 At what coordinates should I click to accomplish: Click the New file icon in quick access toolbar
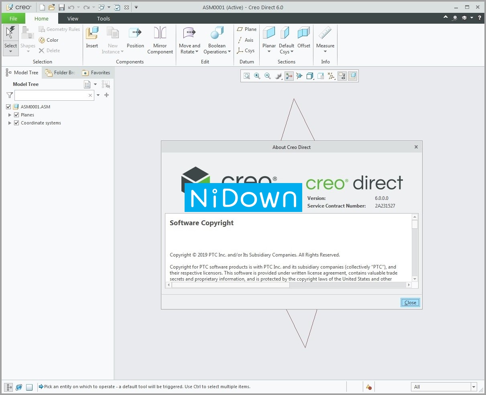tap(43, 7)
